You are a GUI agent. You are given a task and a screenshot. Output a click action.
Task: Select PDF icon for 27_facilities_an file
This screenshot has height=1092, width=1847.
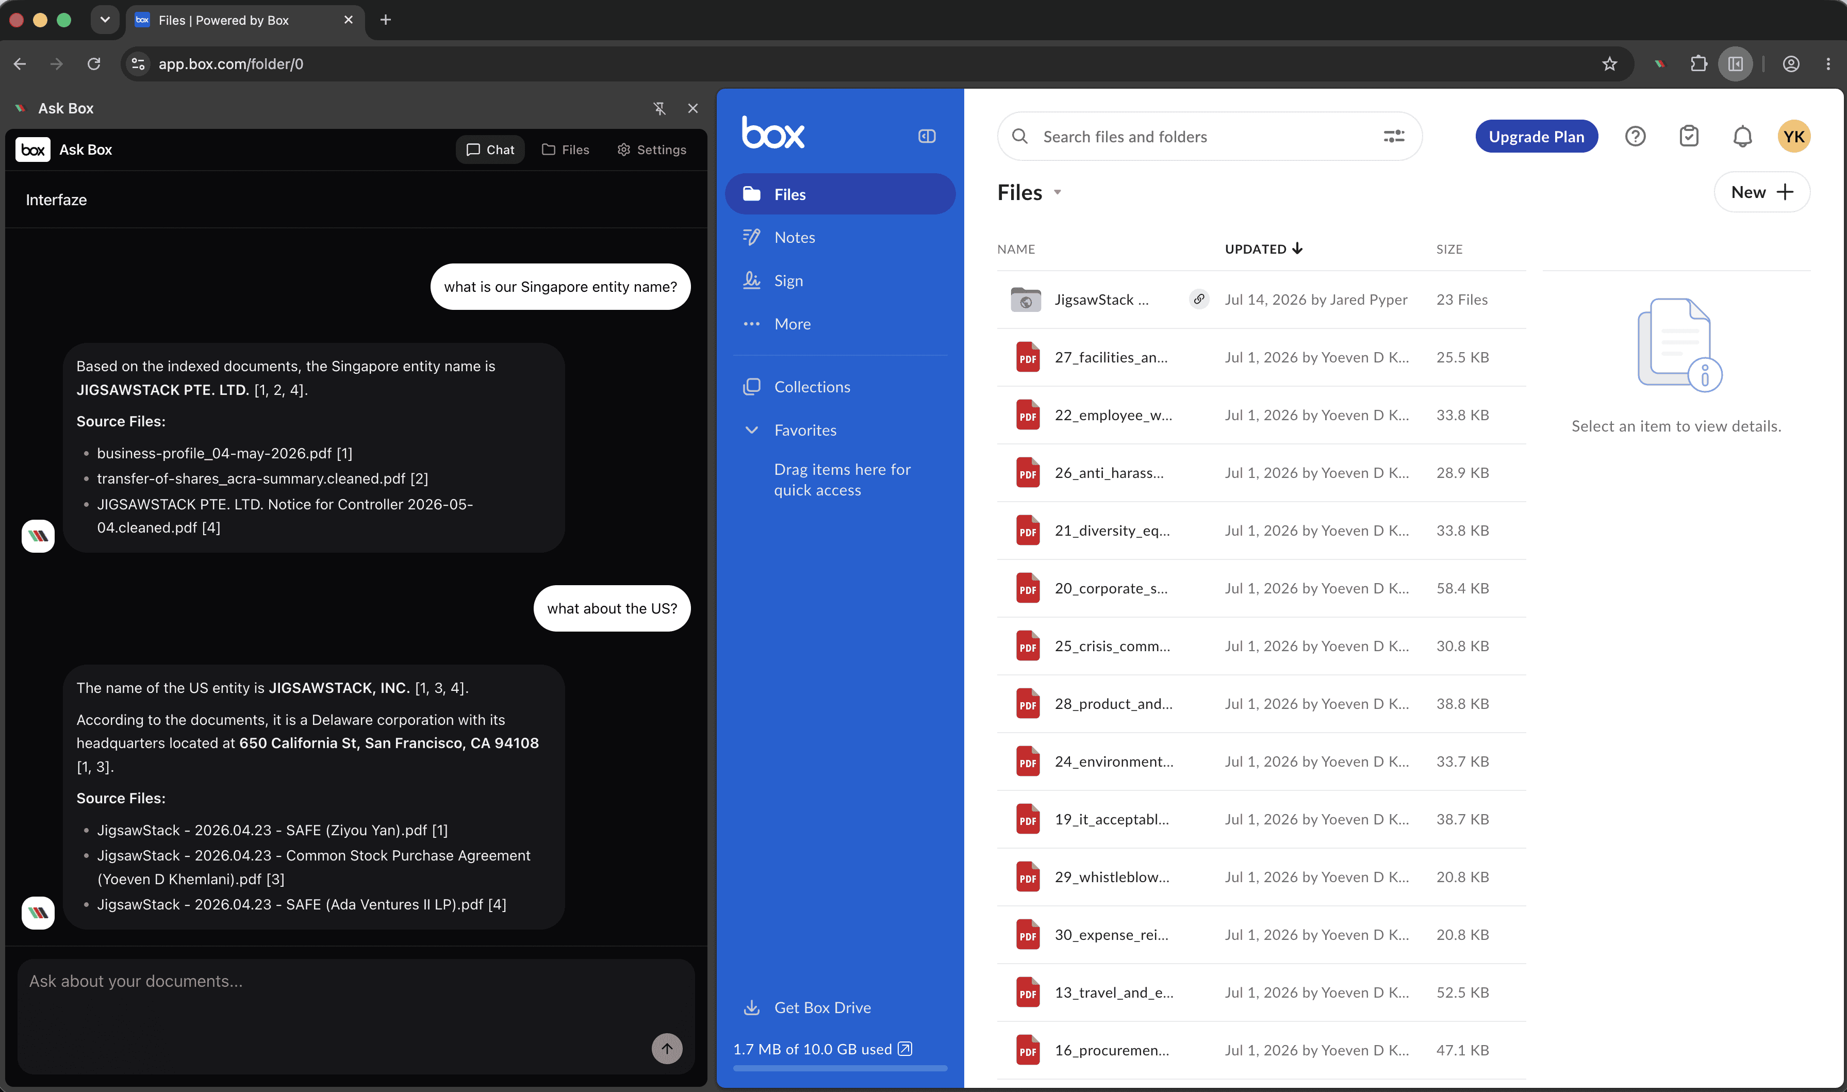point(1027,358)
